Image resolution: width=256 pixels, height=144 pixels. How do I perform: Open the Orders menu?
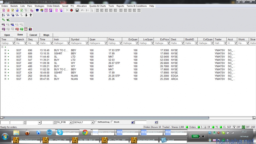pyautogui.click(x=5, y=6)
